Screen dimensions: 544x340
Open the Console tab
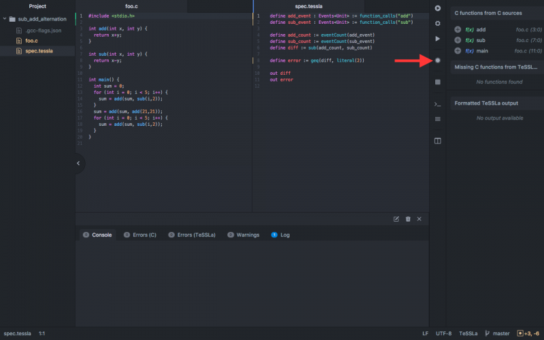tap(97, 235)
